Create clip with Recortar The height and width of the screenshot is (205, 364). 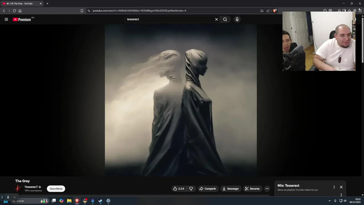click(x=252, y=188)
